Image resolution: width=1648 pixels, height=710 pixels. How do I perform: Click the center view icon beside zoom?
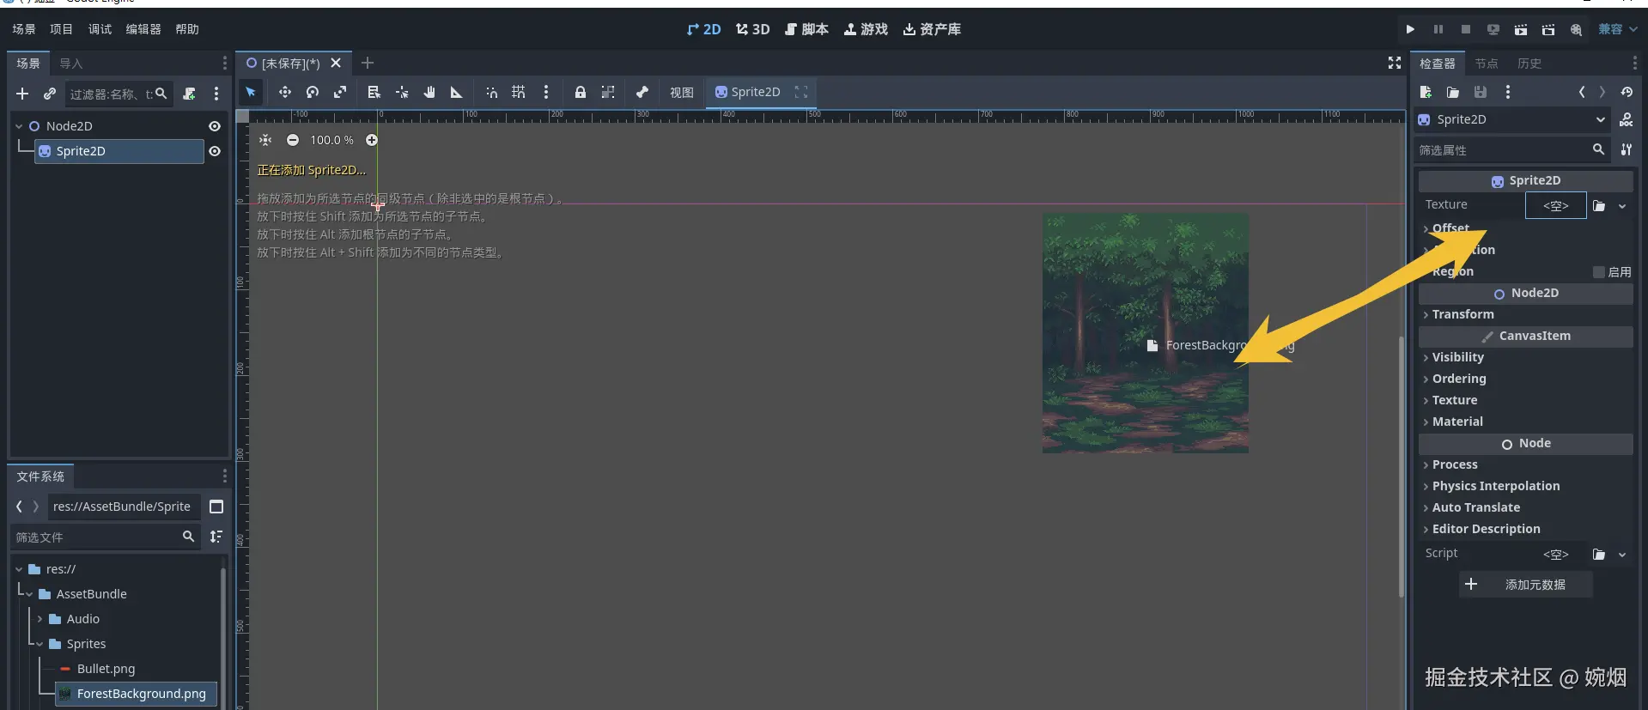(x=265, y=140)
